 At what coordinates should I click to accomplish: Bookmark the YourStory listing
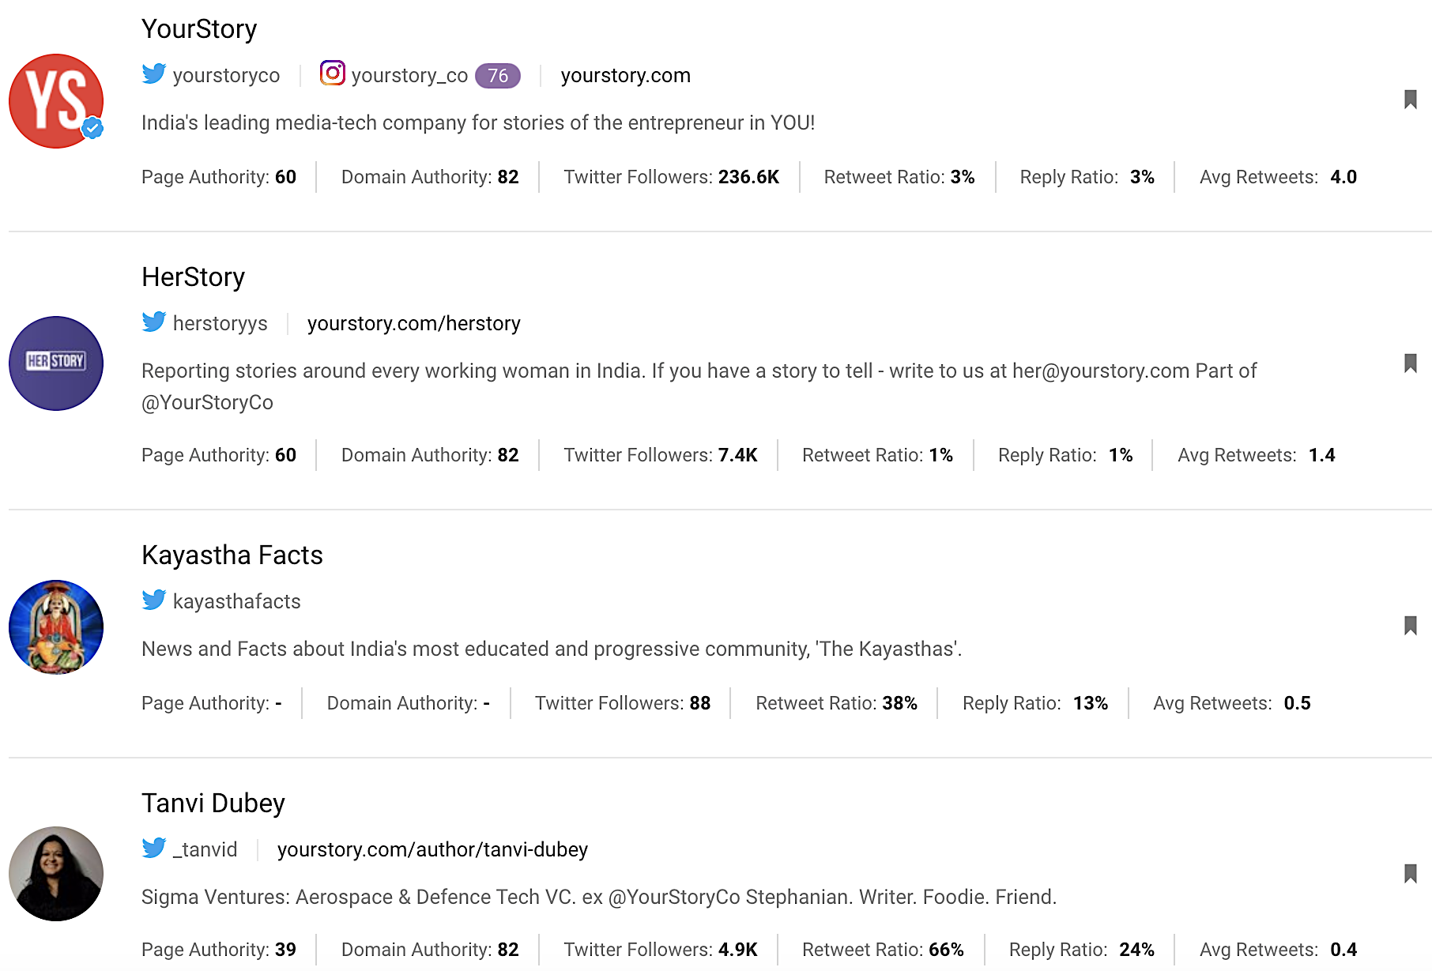click(1410, 100)
